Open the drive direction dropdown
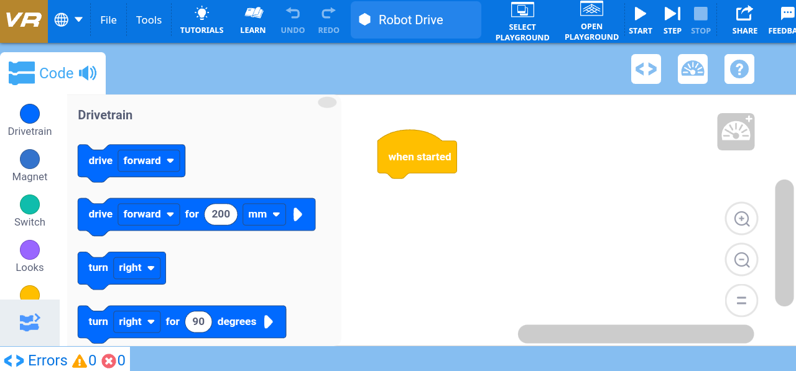This screenshot has height=371, width=796. tap(149, 160)
